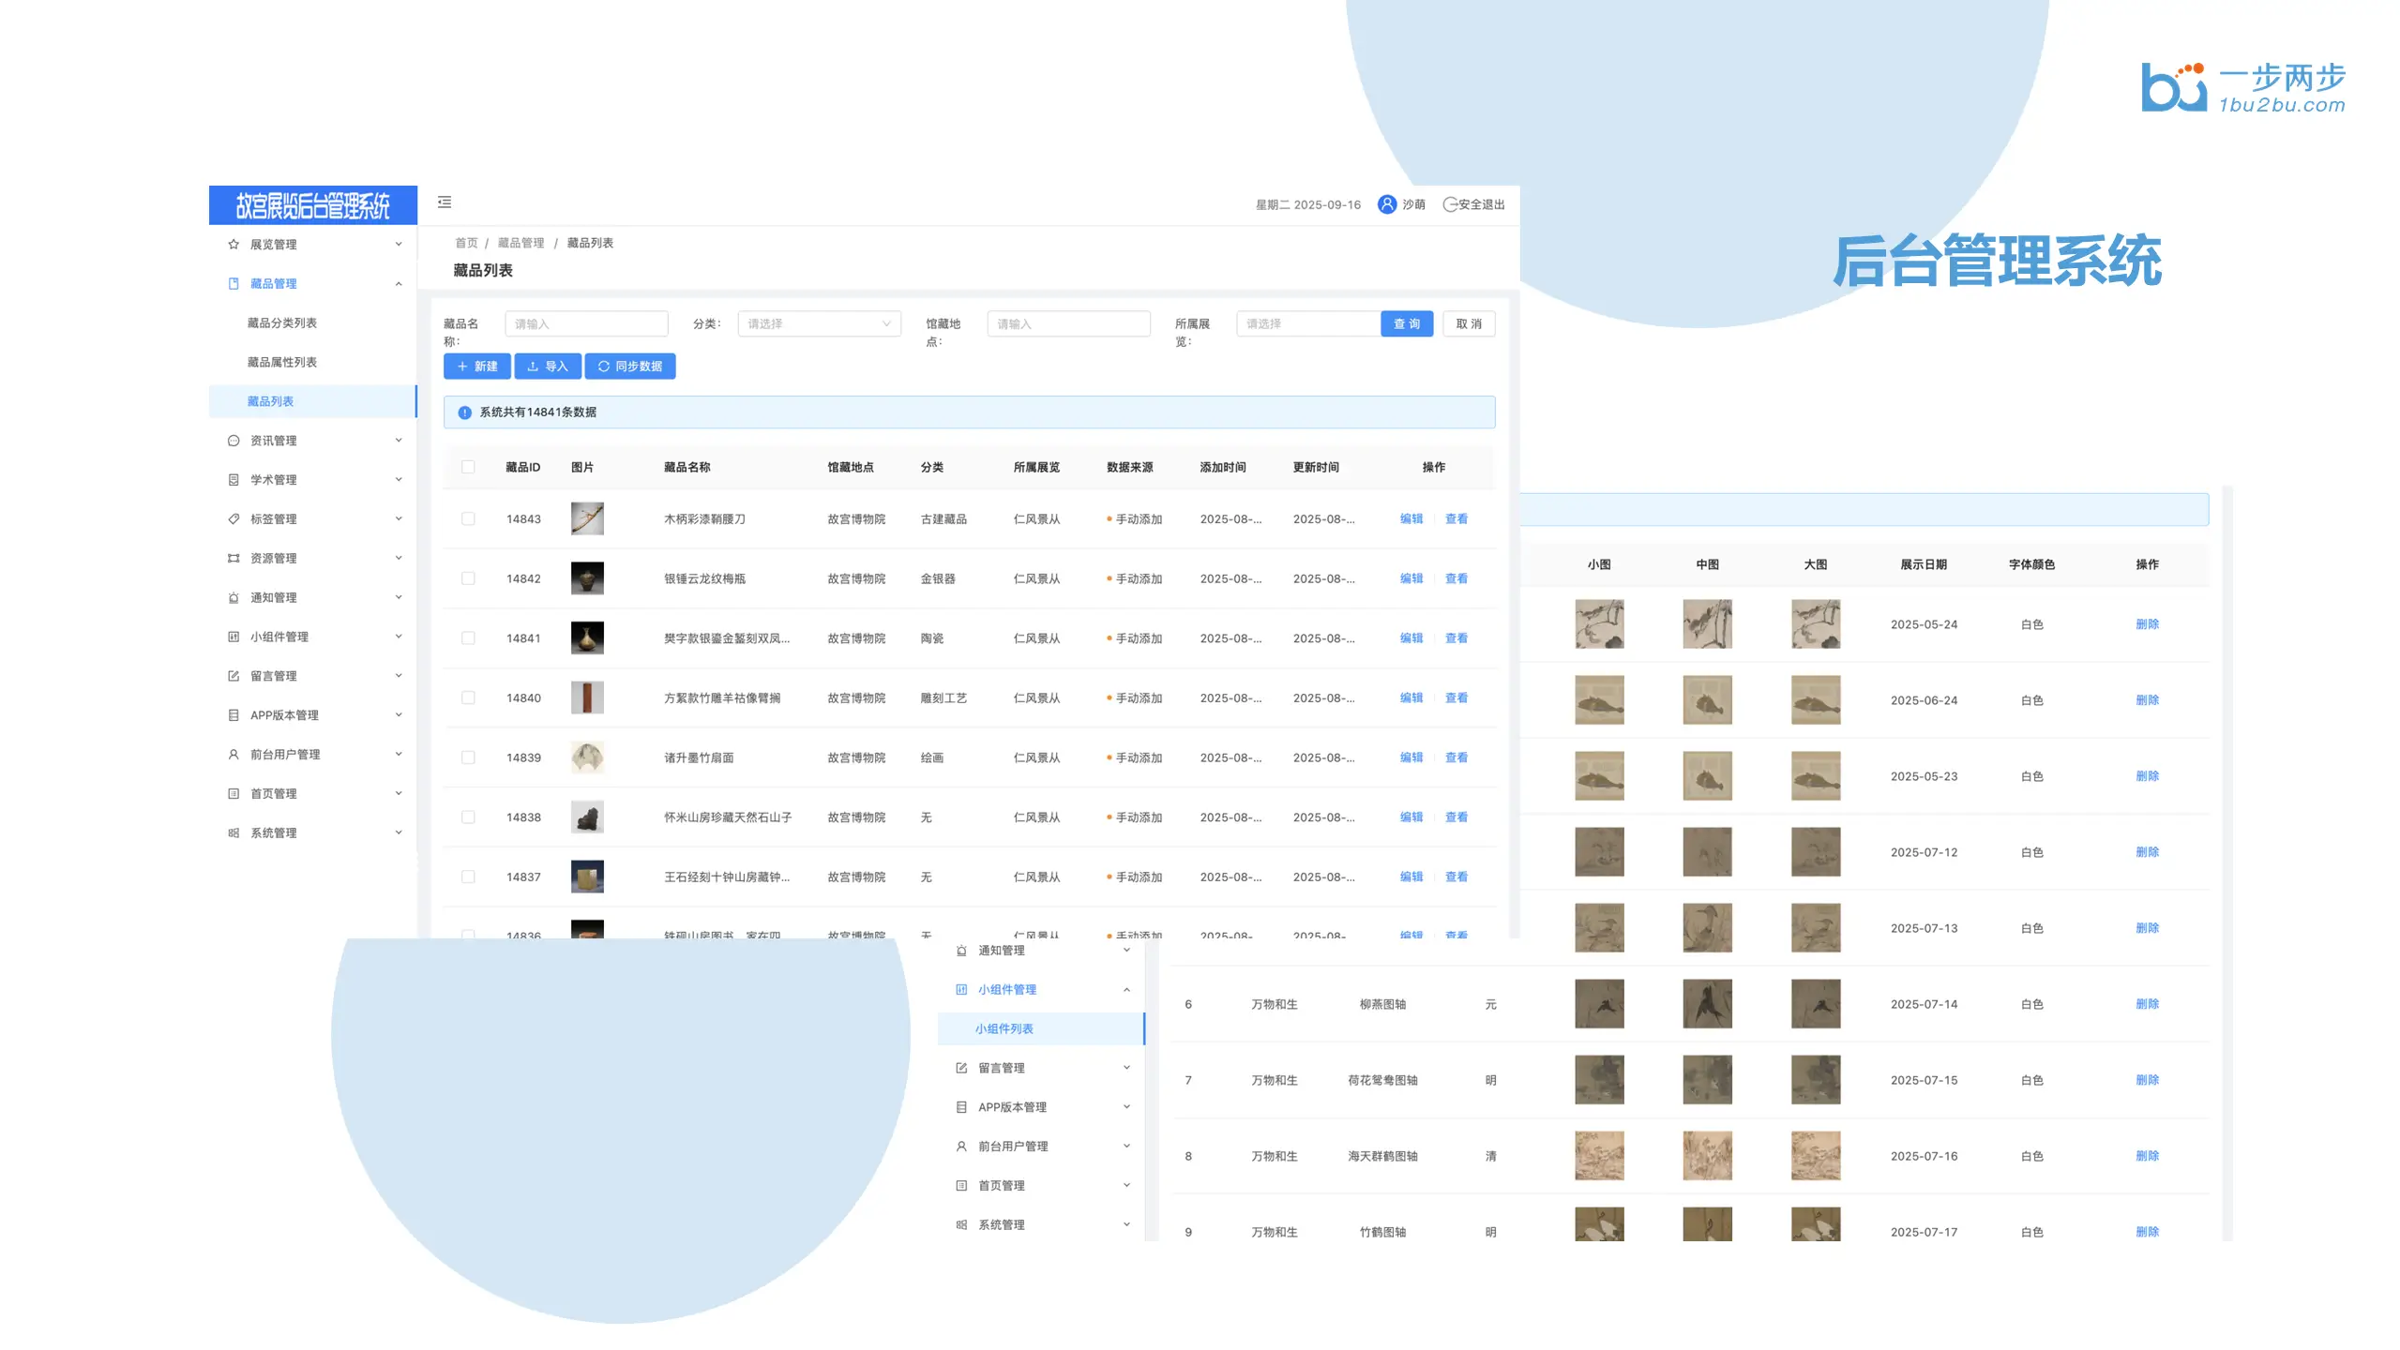Click the 银锤云龙纹梅瓶 thumbnail image

587,578
